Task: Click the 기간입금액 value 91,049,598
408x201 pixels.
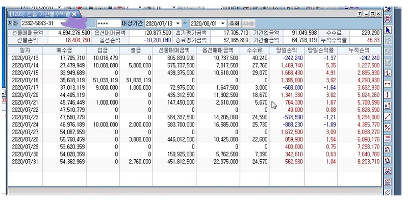Action: pos(304,33)
